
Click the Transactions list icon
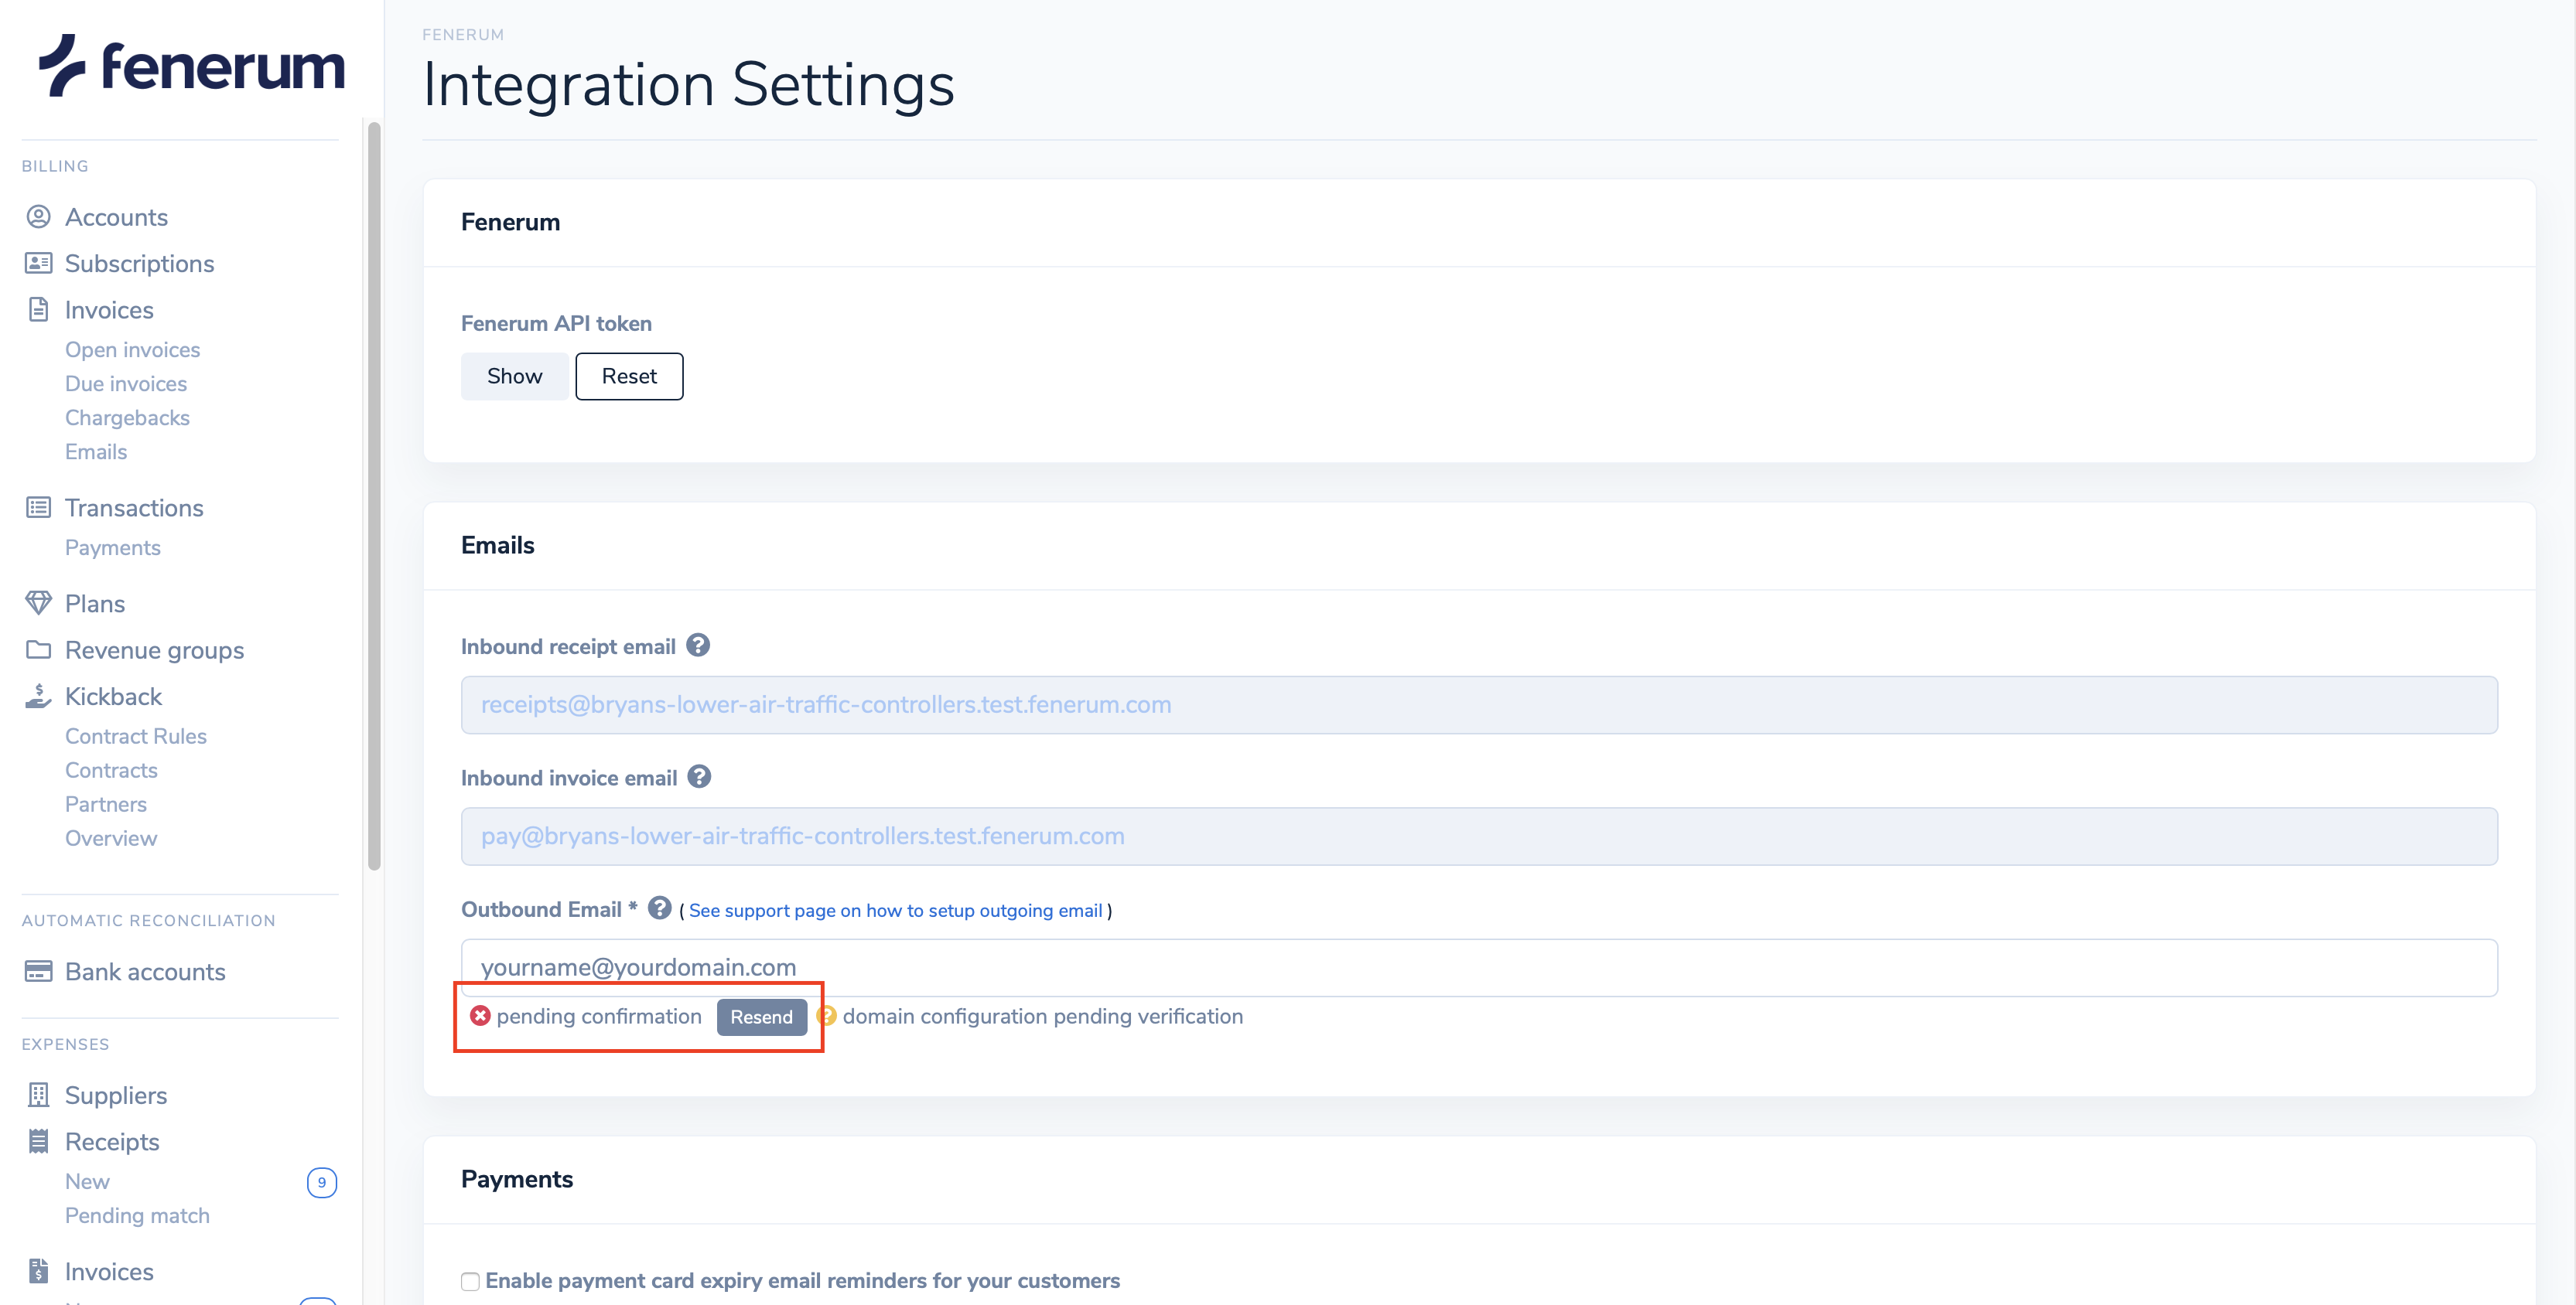pyautogui.click(x=38, y=508)
